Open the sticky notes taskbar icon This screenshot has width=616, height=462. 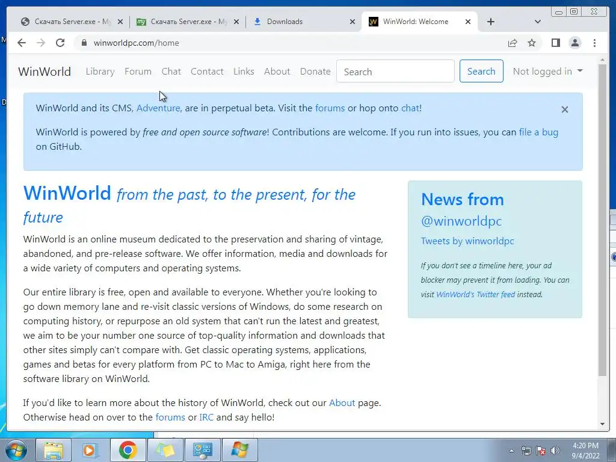(165, 450)
